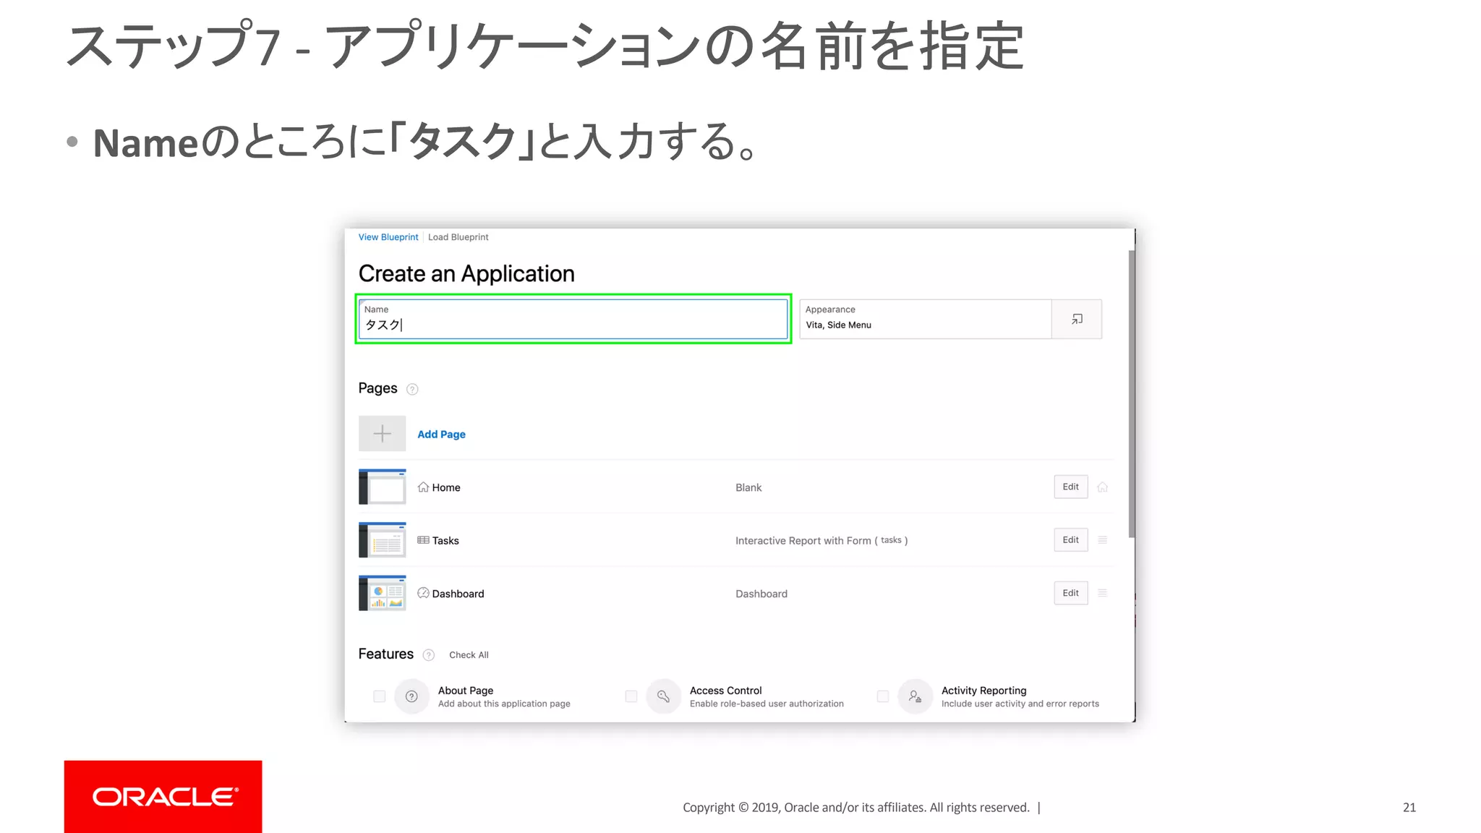Image resolution: width=1481 pixels, height=833 pixels.
Task: Click the Tasks table icon
Action: tap(423, 540)
